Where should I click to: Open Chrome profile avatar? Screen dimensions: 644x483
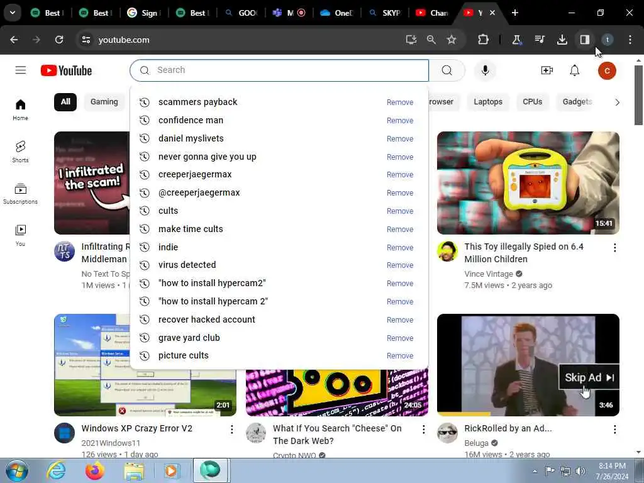click(608, 40)
